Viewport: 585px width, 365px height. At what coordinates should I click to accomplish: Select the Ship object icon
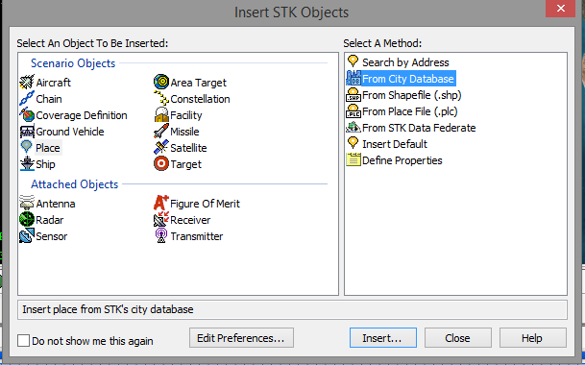27,164
